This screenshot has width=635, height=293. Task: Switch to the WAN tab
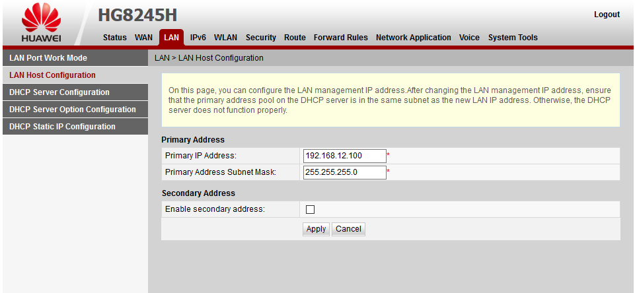tap(143, 38)
